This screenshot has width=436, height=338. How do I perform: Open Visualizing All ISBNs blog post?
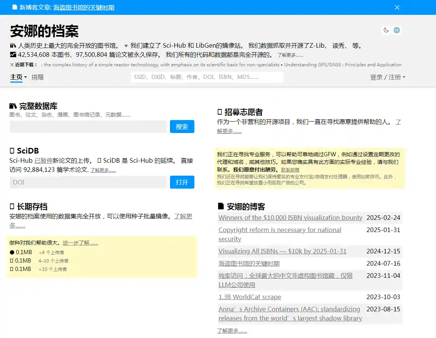(282, 251)
